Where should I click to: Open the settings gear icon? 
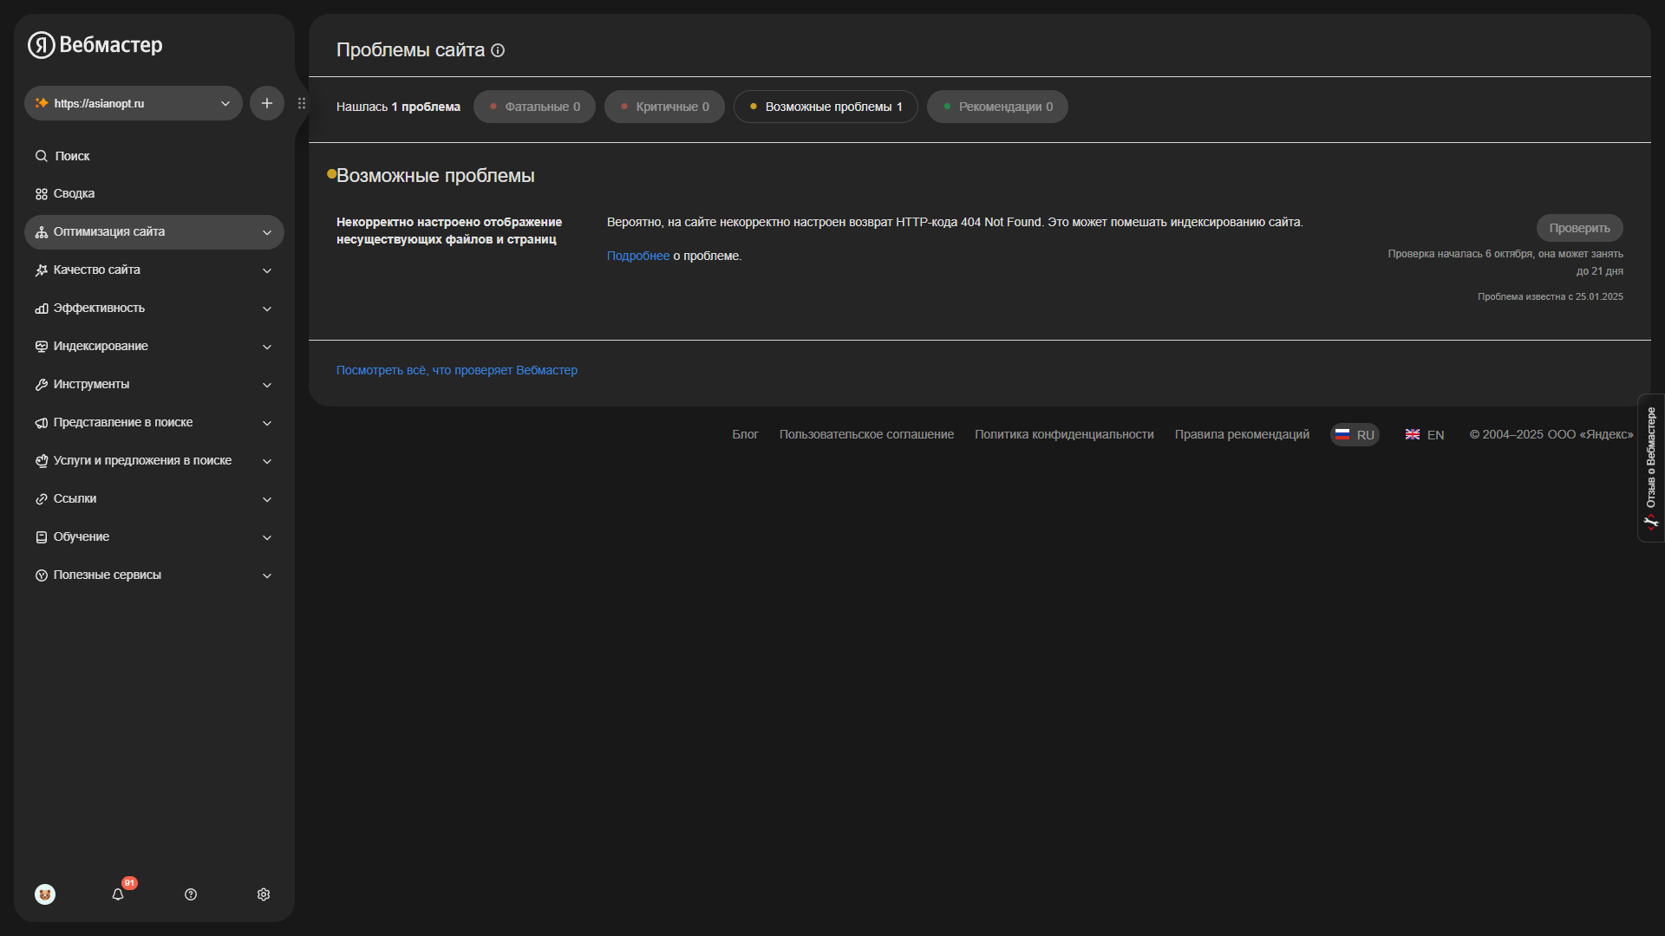pyautogui.click(x=264, y=894)
